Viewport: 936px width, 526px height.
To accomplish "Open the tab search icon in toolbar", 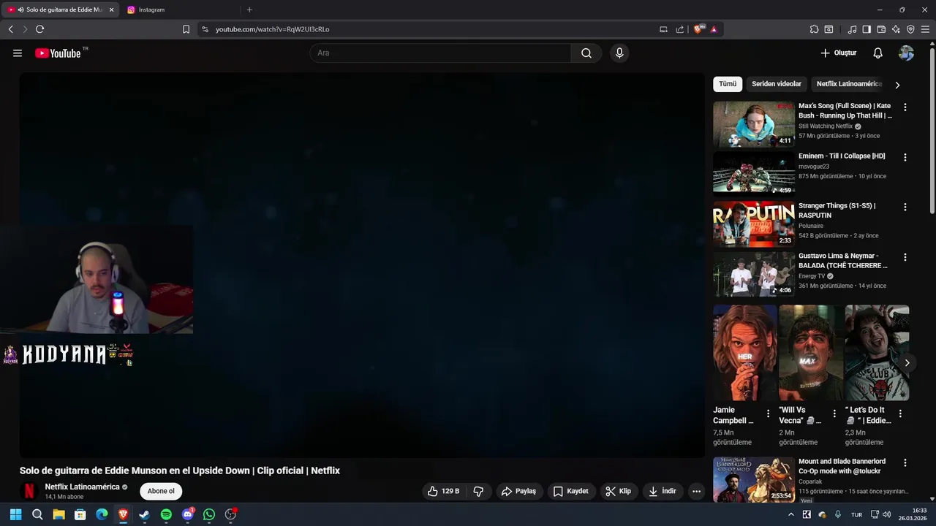I will tap(829, 29).
